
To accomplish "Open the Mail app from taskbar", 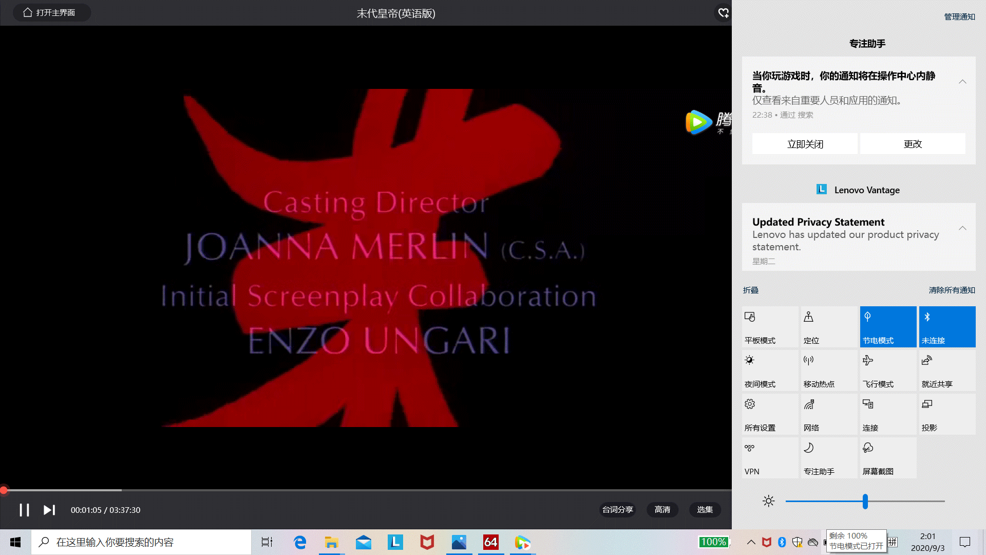I will 364,542.
